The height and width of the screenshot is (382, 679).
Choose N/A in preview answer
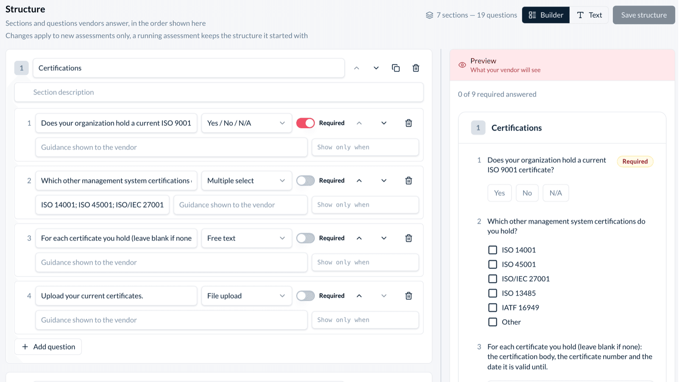(x=556, y=193)
